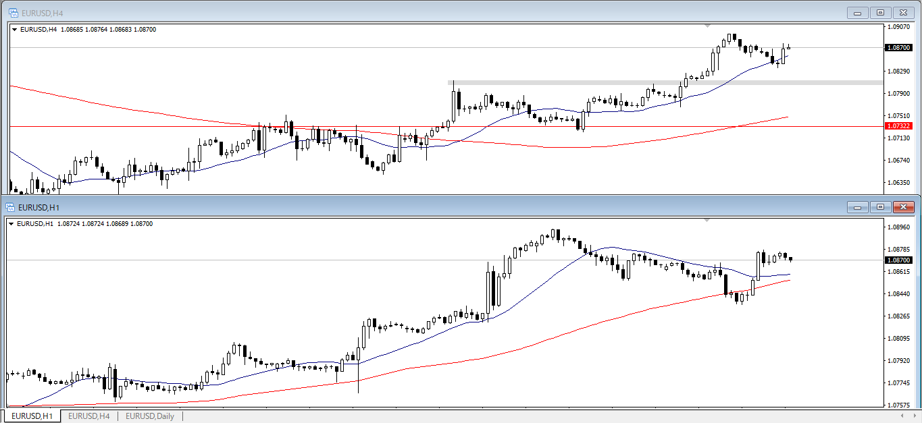The image size is (922, 423).
Task: Click the 1.08700 price label on H1 chart
Action: click(898, 260)
